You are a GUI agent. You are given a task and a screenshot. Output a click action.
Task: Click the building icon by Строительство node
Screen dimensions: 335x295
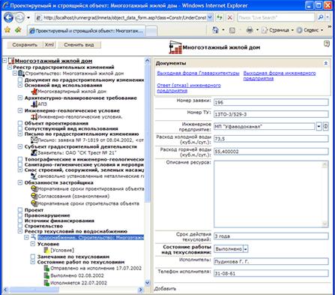click(x=22, y=74)
